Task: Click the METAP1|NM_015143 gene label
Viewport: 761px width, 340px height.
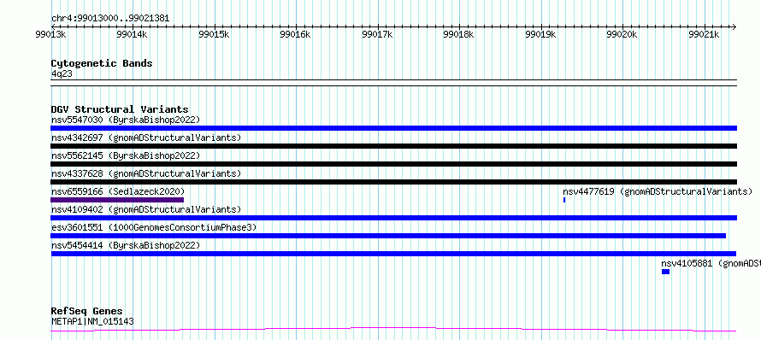Action: tap(92, 321)
